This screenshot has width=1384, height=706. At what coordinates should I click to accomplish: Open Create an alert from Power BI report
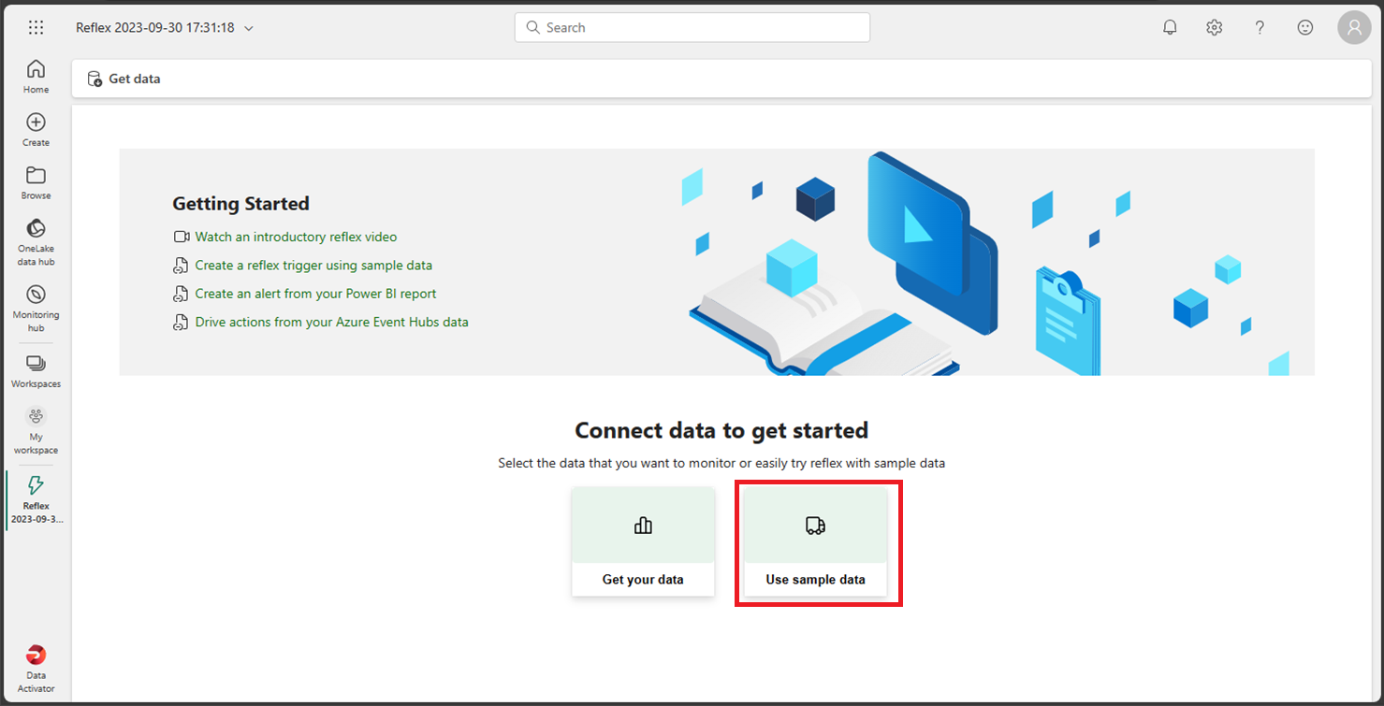click(315, 294)
